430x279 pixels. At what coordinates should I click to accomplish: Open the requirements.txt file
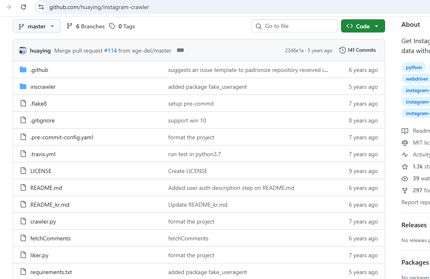(x=51, y=272)
